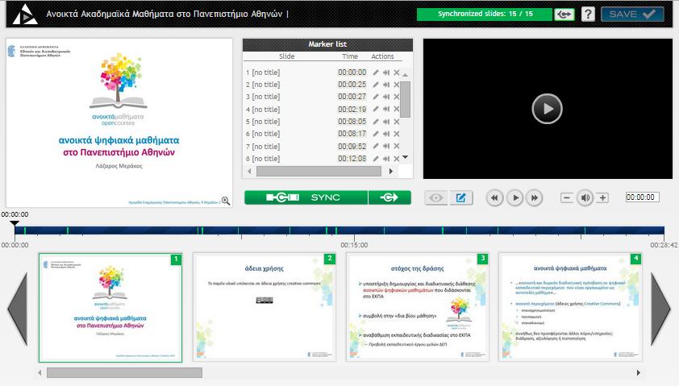The height and width of the screenshot is (386, 679).
Task: Click the jump-to icon for marker 1
Action: [x=386, y=73]
